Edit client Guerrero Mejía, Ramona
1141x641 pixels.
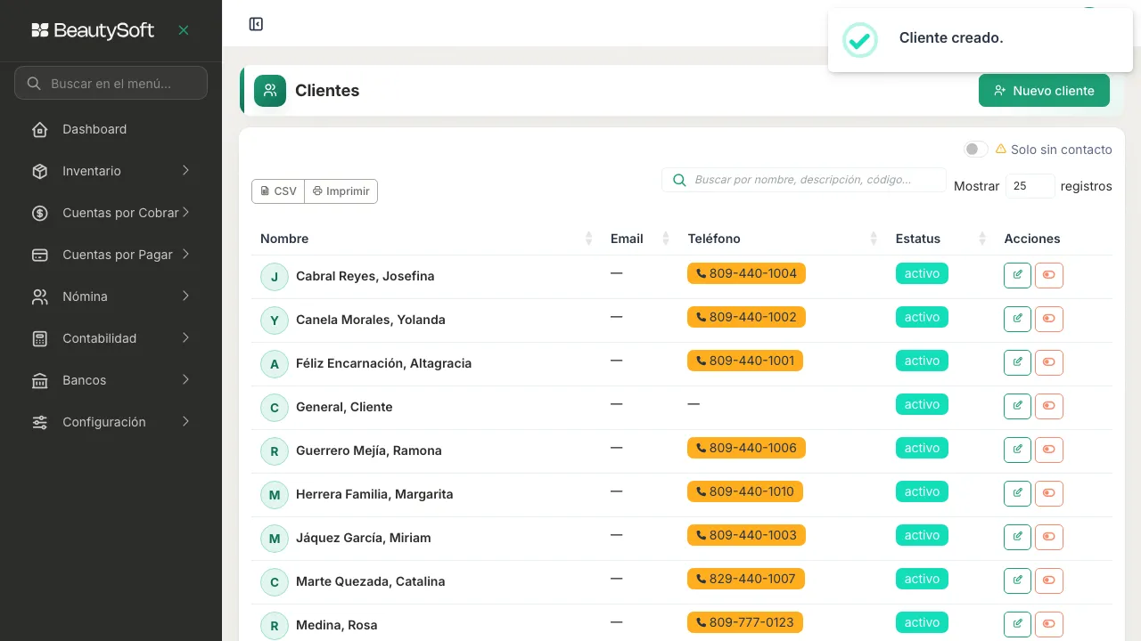(1017, 450)
